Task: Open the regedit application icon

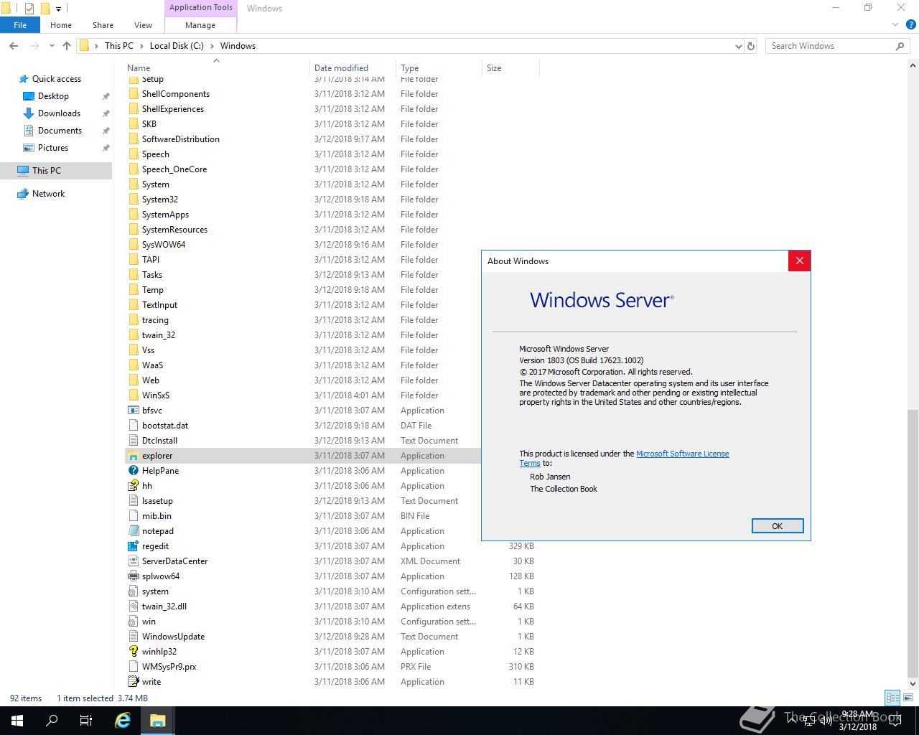Action: click(x=133, y=546)
